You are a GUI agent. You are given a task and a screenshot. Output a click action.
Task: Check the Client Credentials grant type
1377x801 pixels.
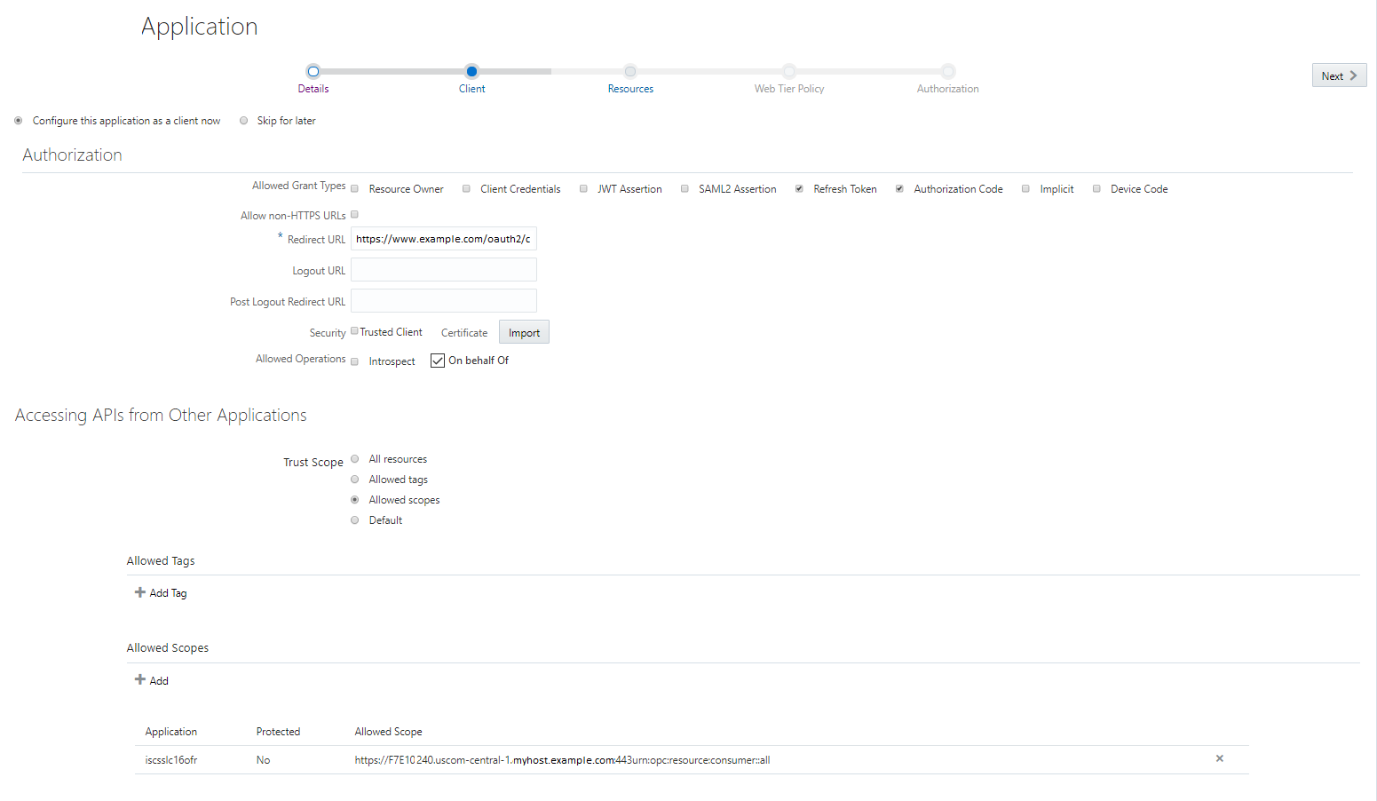click(x=466, y=188)
